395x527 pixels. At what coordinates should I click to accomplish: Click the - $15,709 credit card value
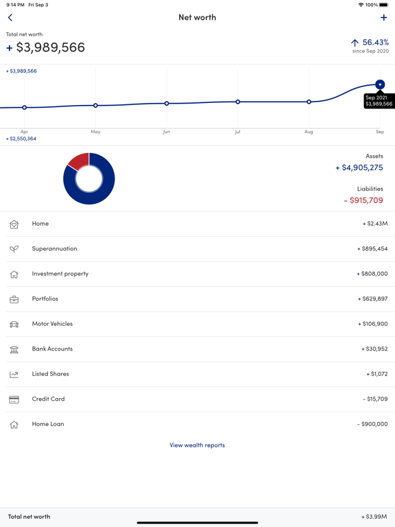coord(375,399)
